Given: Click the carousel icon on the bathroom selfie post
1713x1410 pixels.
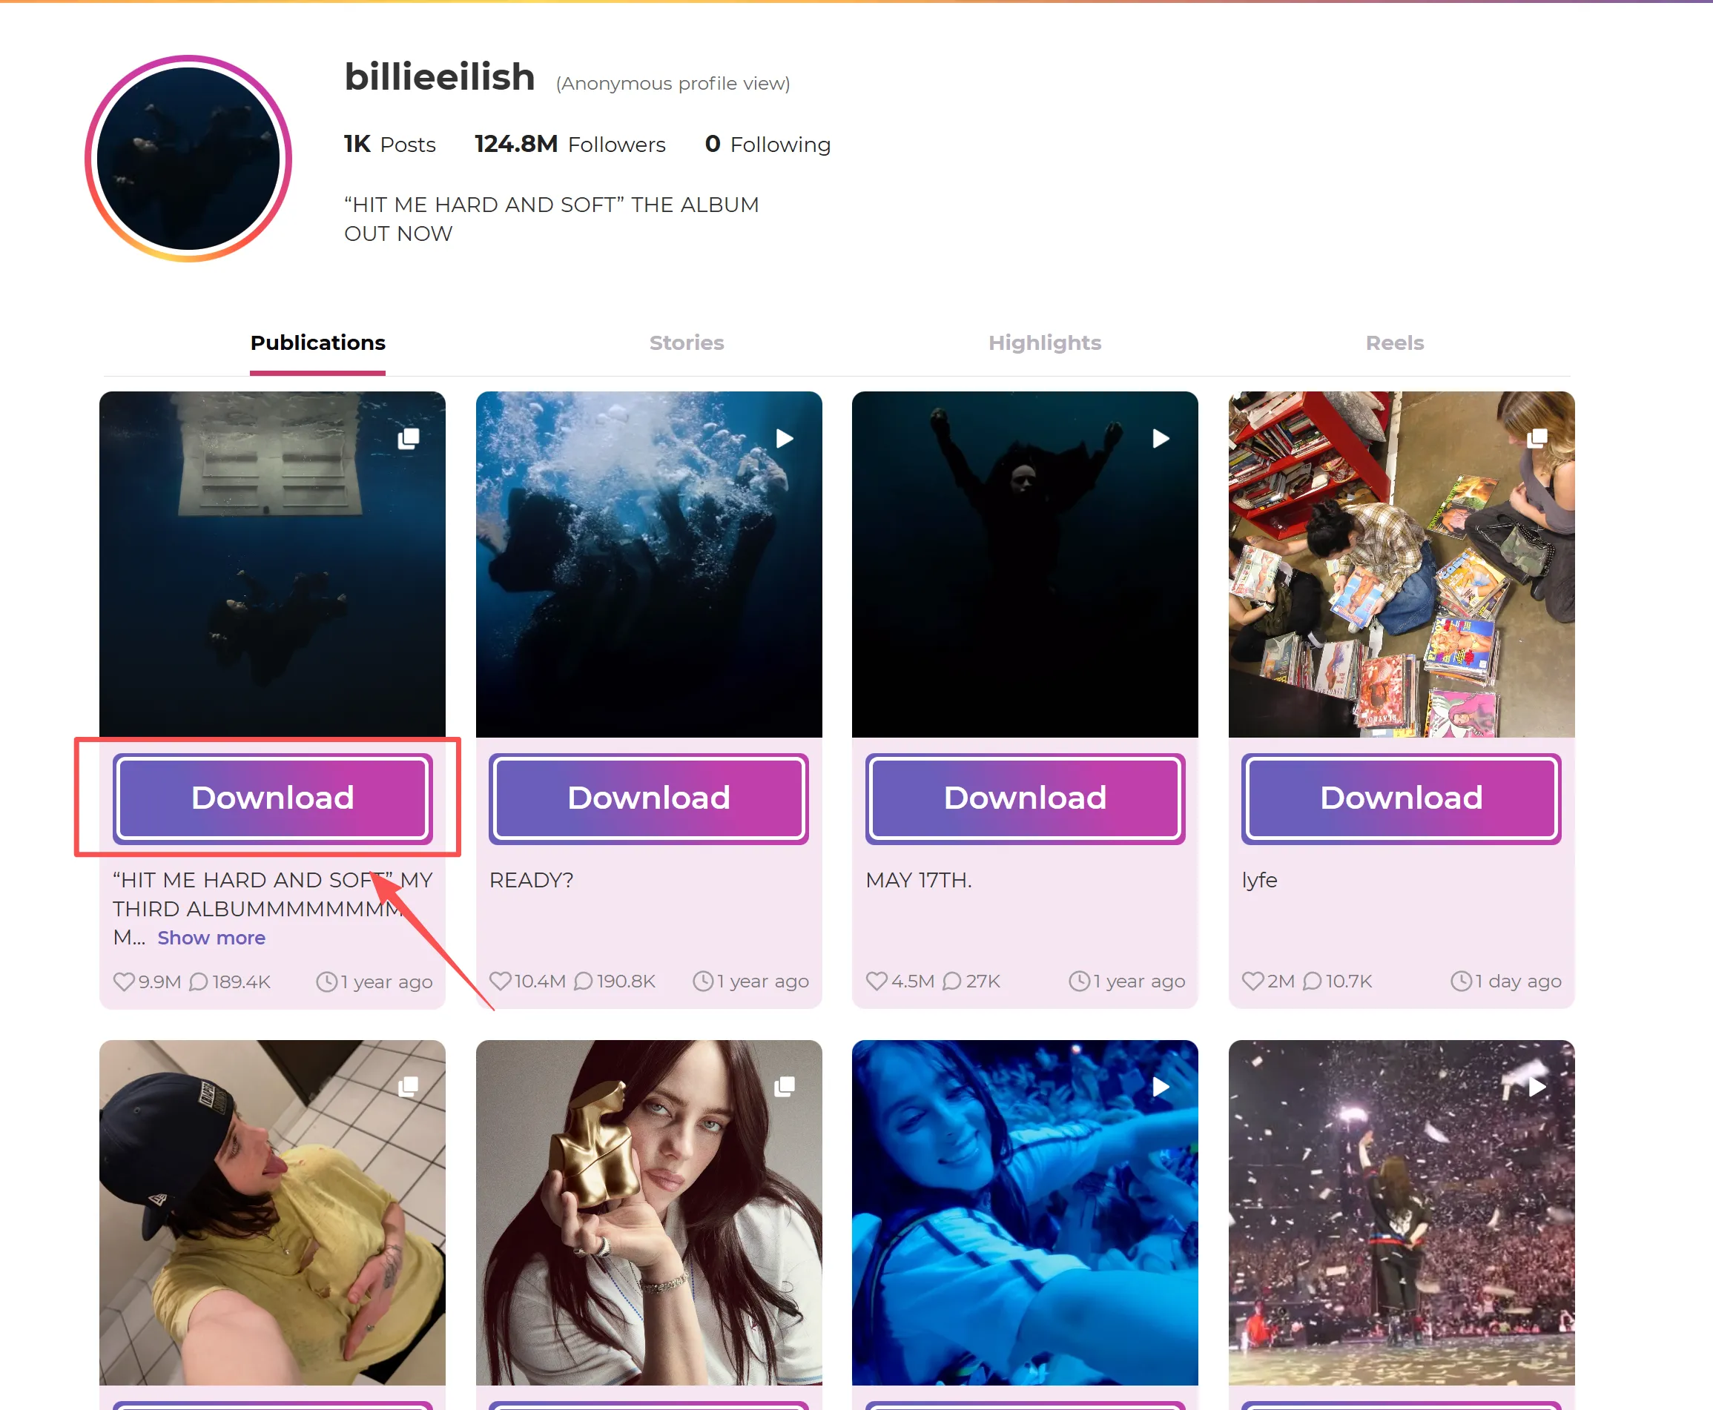Looking at the screenshot, I should pyautogui.click(x=406, y=1086).
